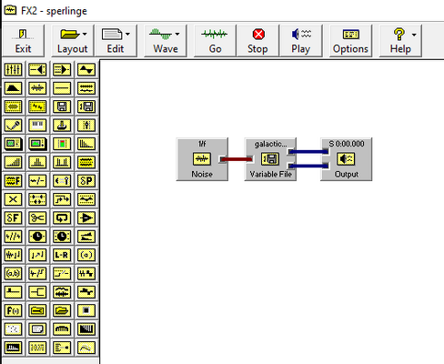Select the mixer faders module icon
The width and height of the screenshot is (444, 364).
[x=13, y=69]
